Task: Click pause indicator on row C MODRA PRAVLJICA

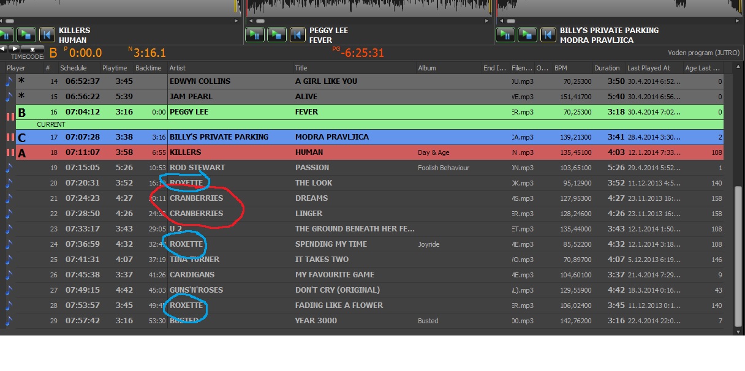Action: point(10,138)
